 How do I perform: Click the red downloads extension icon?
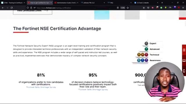click(x=153, y=8)
